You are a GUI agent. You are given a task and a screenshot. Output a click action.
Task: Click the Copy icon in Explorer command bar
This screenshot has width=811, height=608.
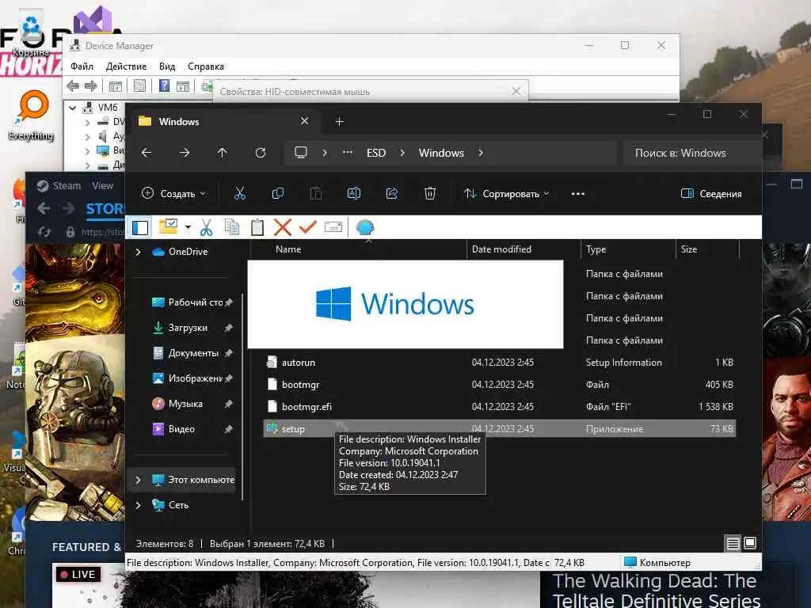(x=278, y=193)
